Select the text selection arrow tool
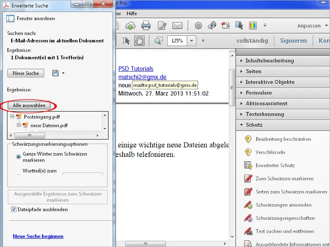330x247 pixels. click(x=126, y=40)
